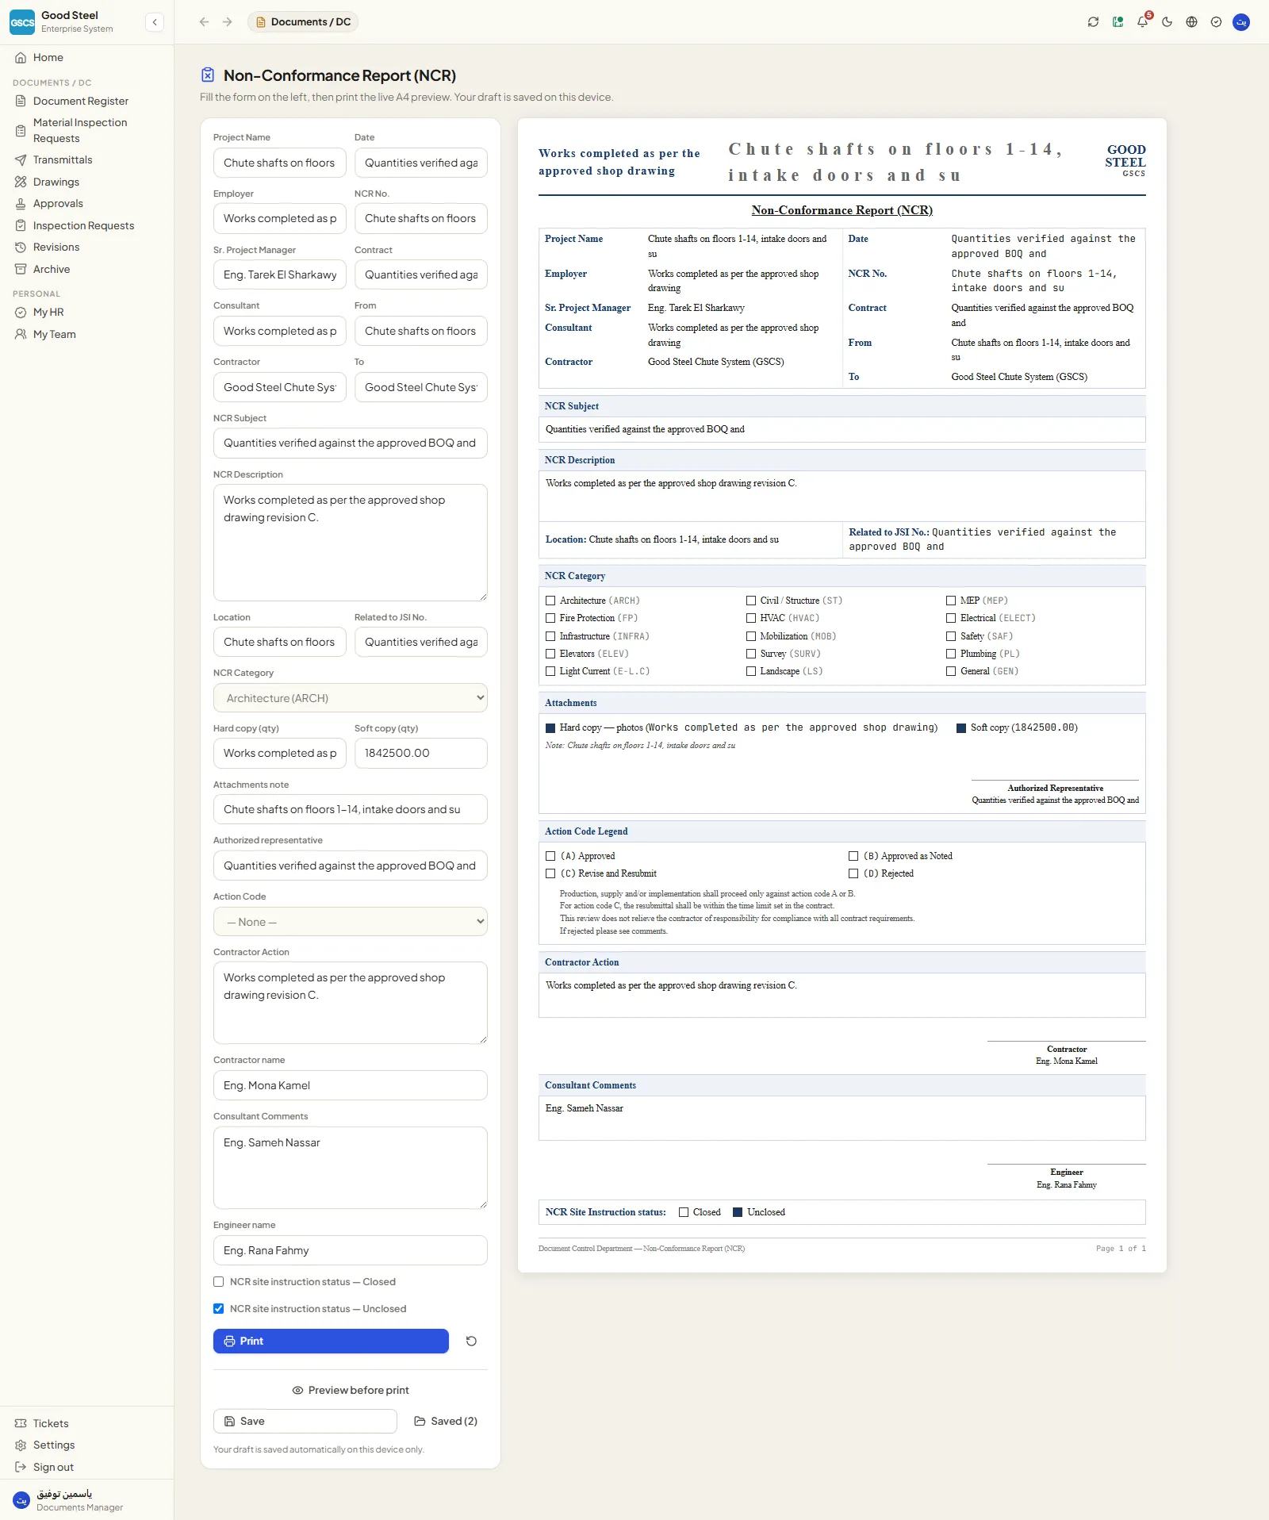Click the Contract input field
This screenshot has width=1269, height=1520.
(x=421, y=274)
